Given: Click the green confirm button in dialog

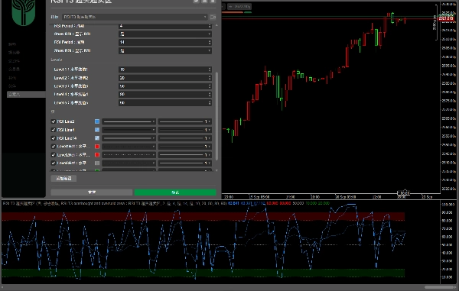Looking at the screenshot, I should (175, 192).
